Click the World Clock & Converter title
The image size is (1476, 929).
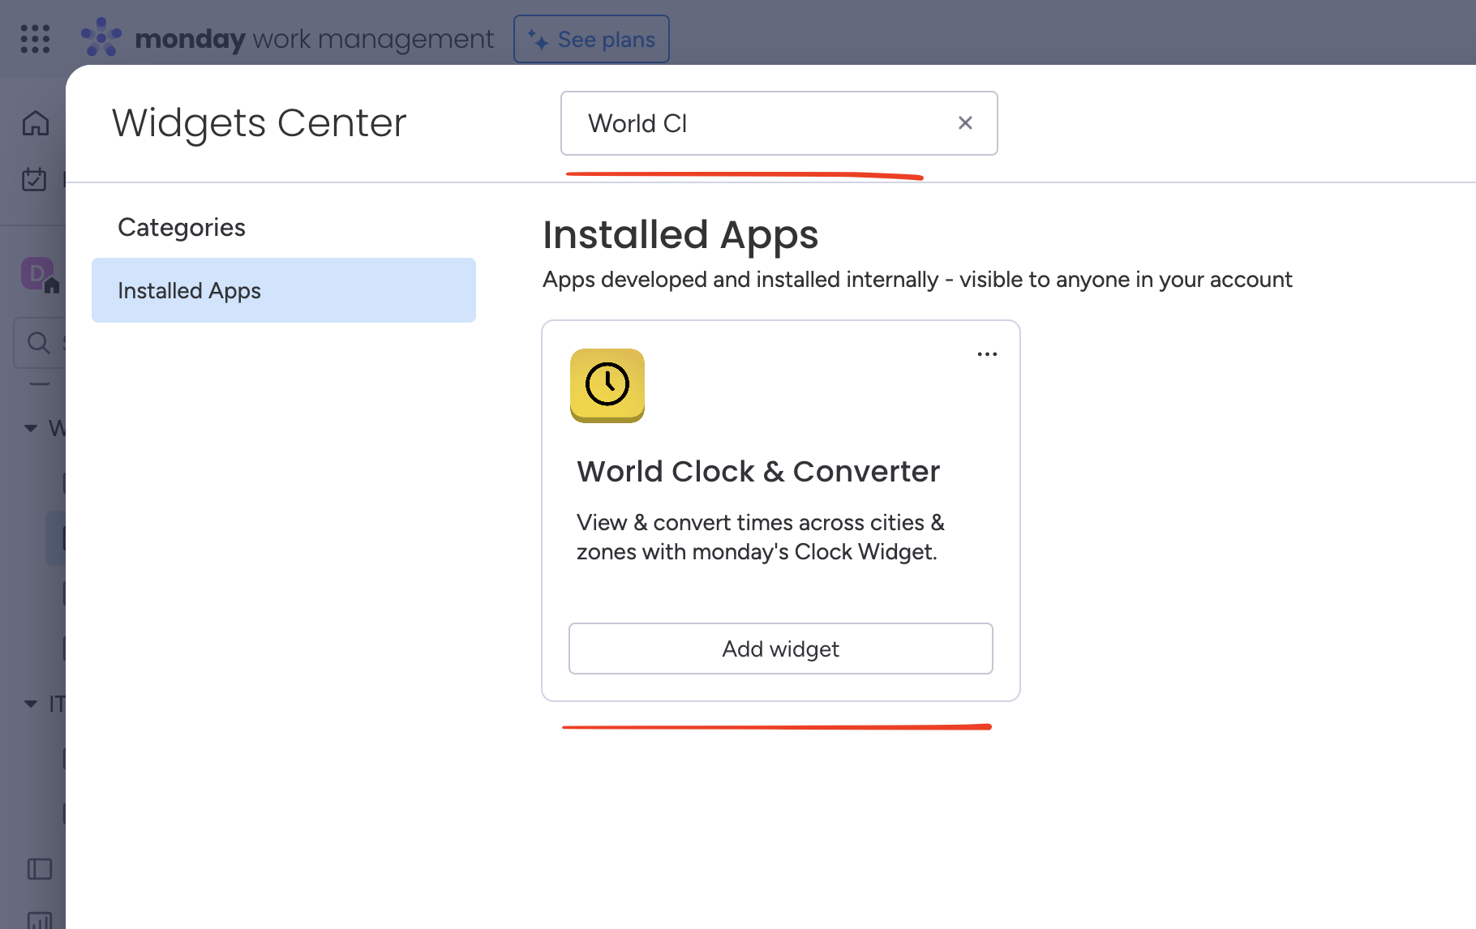click(x=758, y=471)
